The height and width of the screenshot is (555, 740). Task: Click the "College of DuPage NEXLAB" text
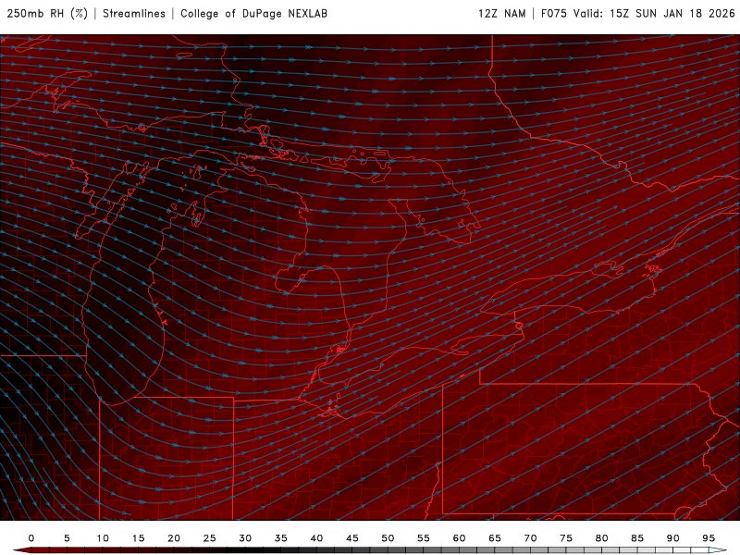253,14
